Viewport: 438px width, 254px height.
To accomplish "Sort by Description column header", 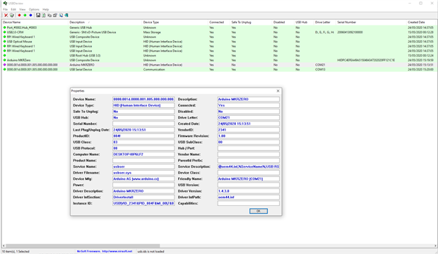I will click(x=105, y=22).
